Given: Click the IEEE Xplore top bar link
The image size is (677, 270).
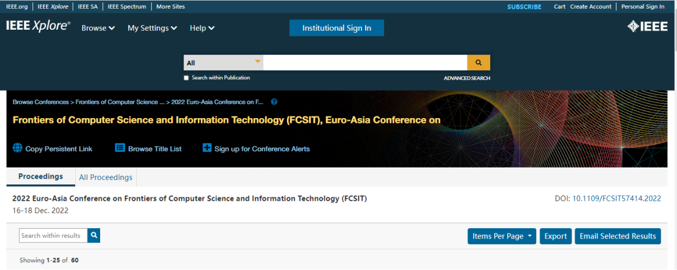Looking at the screenshot, I should (x=53, y=6).
